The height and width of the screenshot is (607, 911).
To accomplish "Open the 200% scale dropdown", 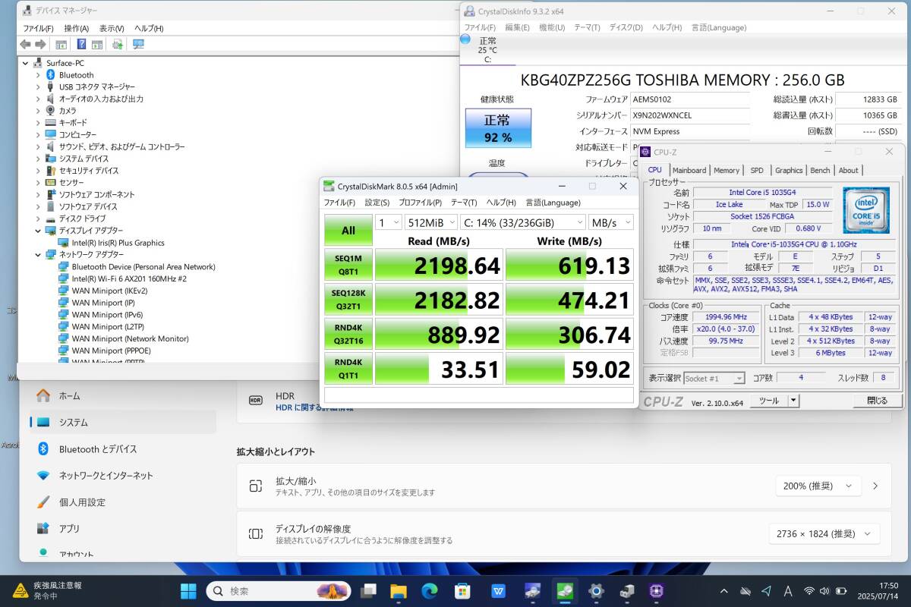I will [818, 486].
